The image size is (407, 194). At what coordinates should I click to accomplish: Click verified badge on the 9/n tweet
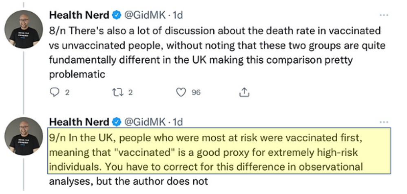click(116, 121)
